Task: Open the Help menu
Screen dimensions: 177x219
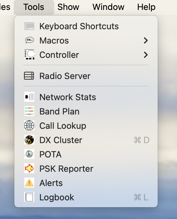Action: 146,7
